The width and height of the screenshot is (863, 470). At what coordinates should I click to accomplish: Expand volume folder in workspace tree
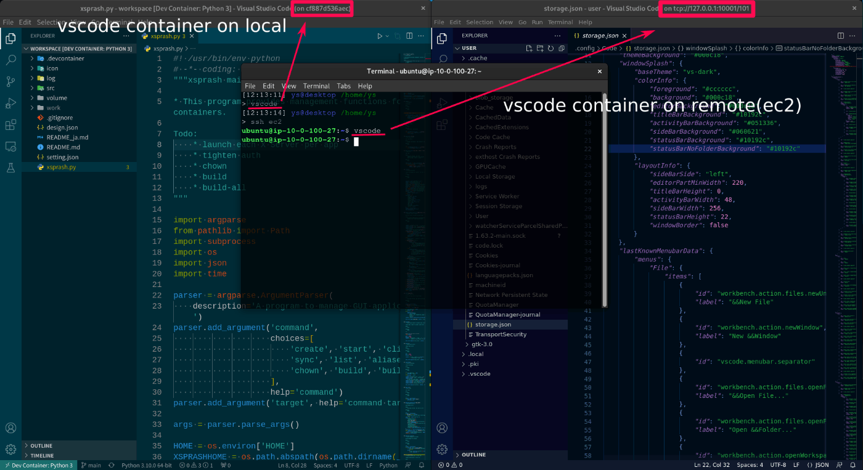coord(80,98)
